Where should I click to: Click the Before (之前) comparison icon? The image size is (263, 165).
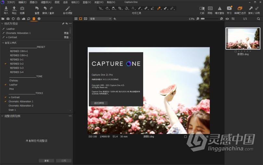202,8
